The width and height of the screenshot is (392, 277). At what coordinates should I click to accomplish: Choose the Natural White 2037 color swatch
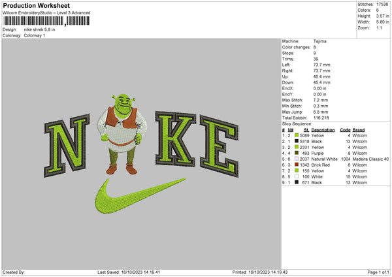297,159
